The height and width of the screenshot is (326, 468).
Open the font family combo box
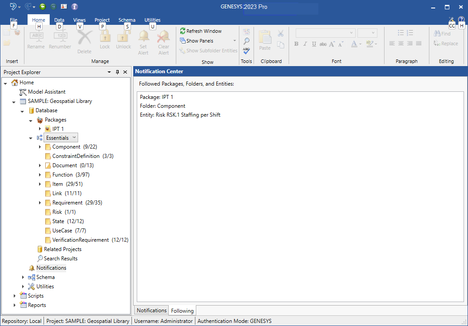pos(325,33)
